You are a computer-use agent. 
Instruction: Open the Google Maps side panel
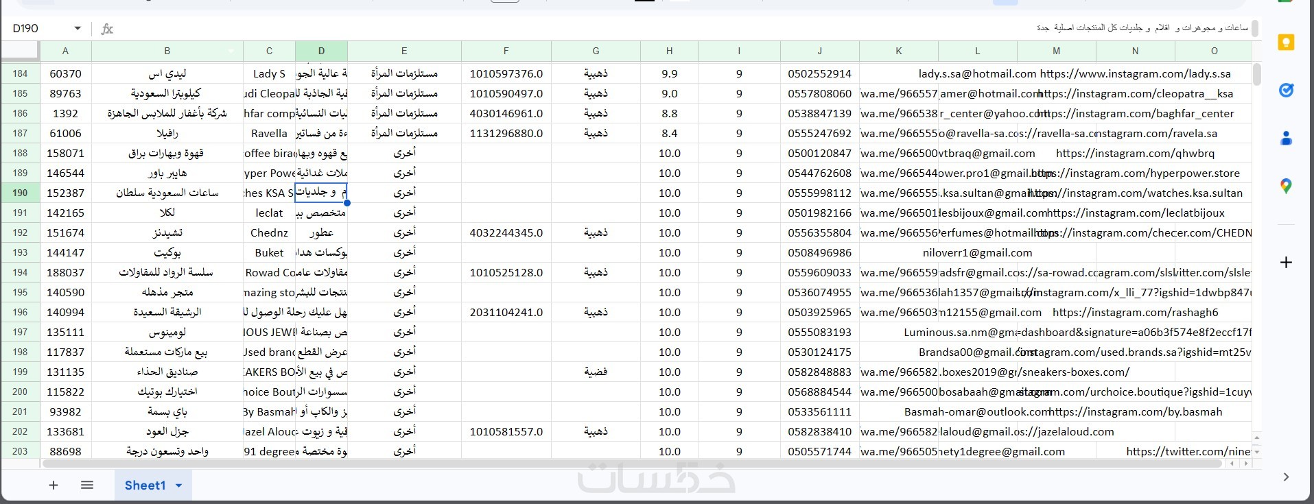[1286, 186]
